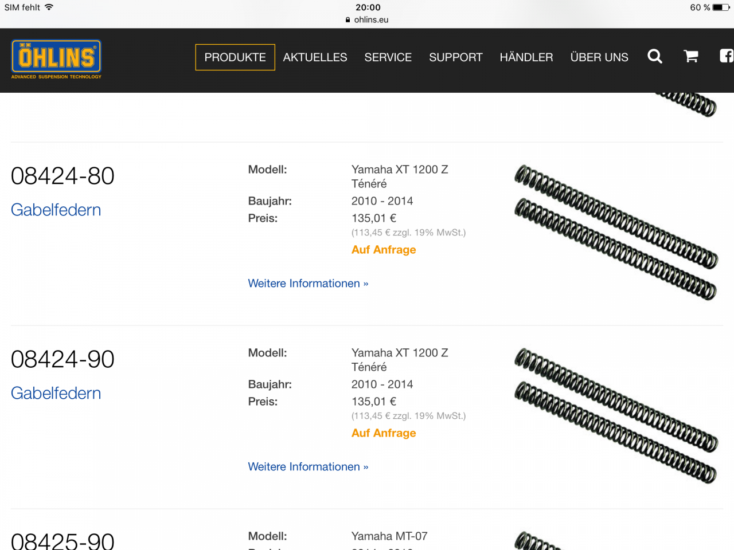This screenshot has height=550, width=734.
Task: Tap the battery indicator icon
Action: (x=721, y=7)
